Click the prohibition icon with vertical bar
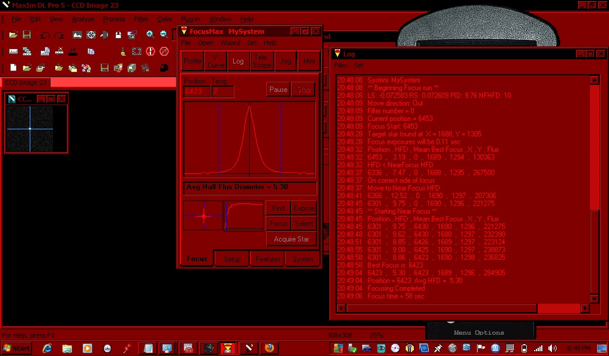The image size is (609, 356). 150,51
